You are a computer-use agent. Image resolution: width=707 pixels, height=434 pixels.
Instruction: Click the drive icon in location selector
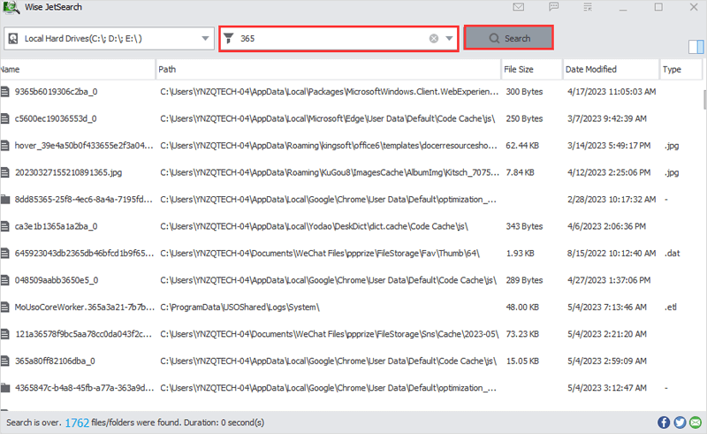pos(13,38)
